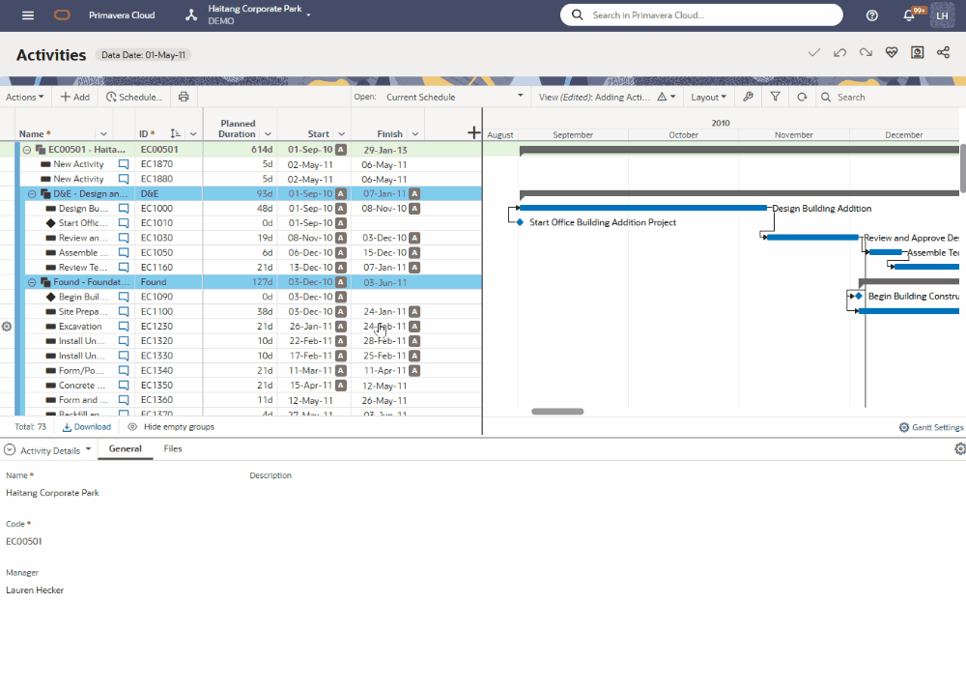Viewport: 966px width, 689px height.
Task: Open discussion icon for EC1000 row
Action: [124, 209]
